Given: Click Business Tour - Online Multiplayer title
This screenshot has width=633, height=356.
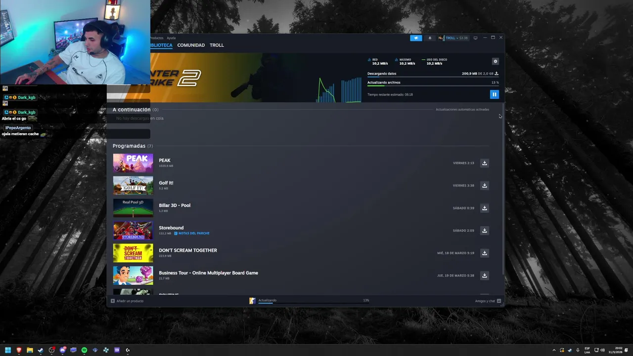Looking at the screenshot, I should tap(208, 273).
